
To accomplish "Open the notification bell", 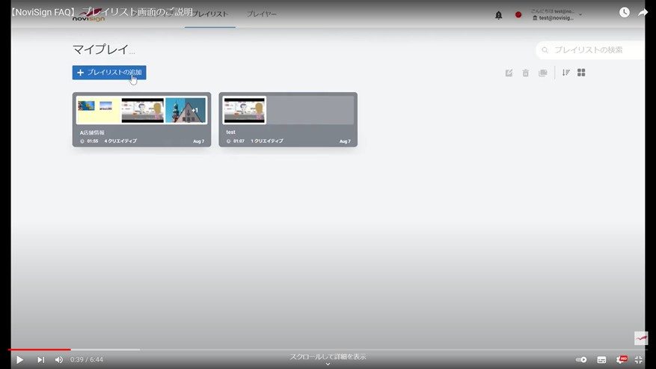I will 499,15.
